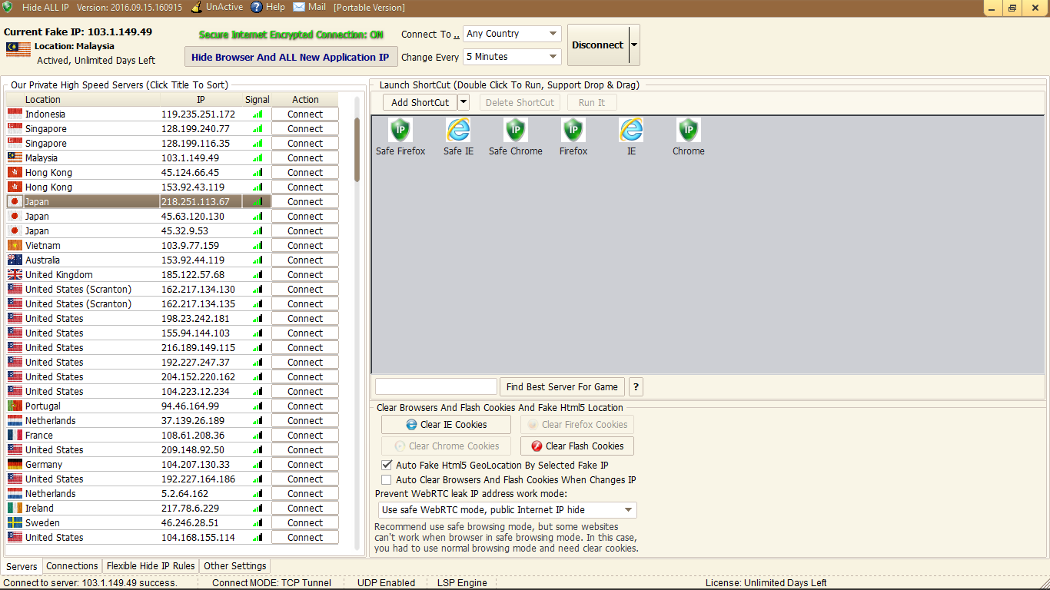Select the IE shortcut icon

(x=631, y=130)
